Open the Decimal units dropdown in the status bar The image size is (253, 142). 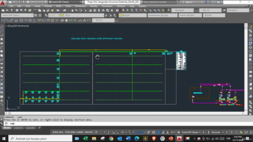(x=223, y=132)
